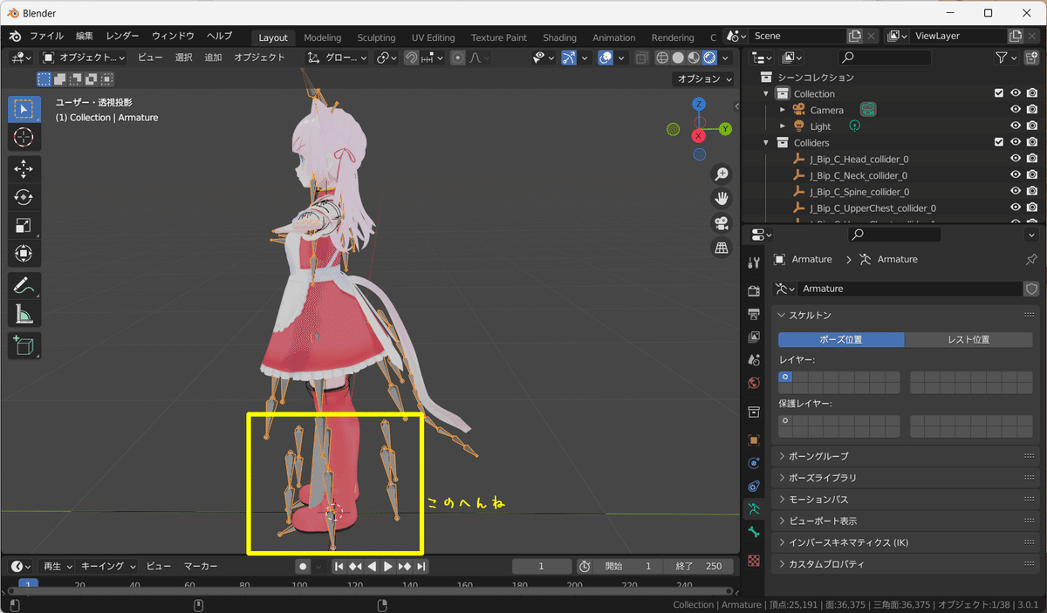Switch to the Sculpting workspace tab
The width and height of the screenshot is (1047, 613).
point(376,37)
